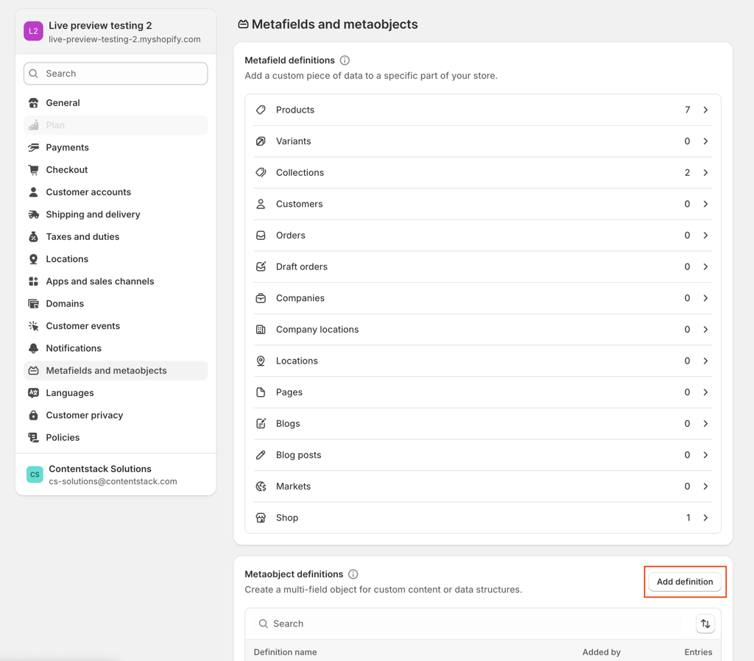Focus the metaobject definitions Search box
Image resolution: width=754 pixels, height=661 pixels.
click(x=471, y=624)
